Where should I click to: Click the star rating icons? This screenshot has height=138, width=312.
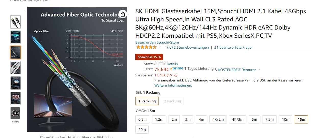click(147, 47)
